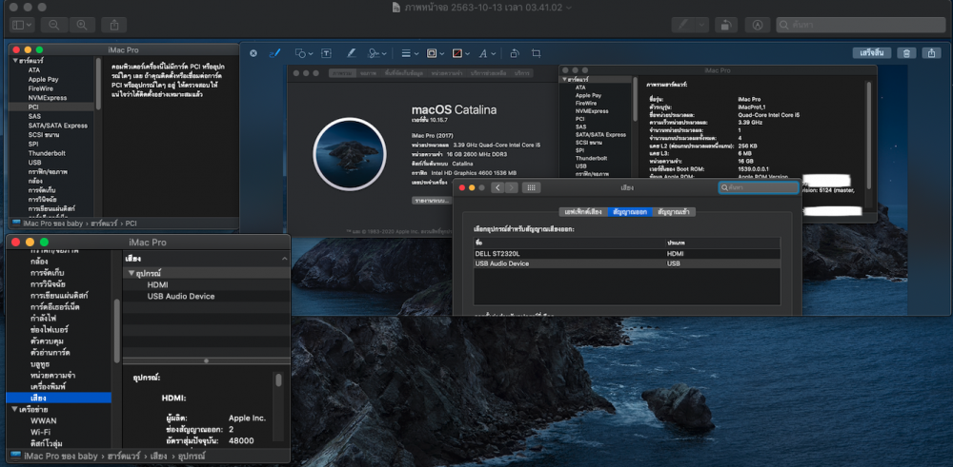Screen dimensions: 953x467
Task: Select USB in the PCI report window sidebar
Action: pos(34,163)
